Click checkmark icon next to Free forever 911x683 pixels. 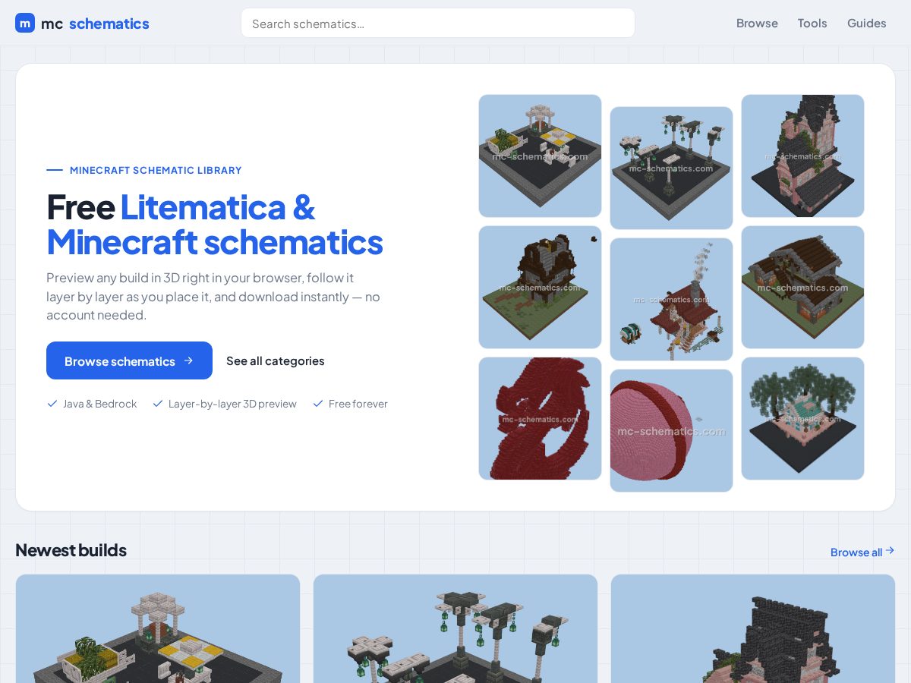pos(318,404)
